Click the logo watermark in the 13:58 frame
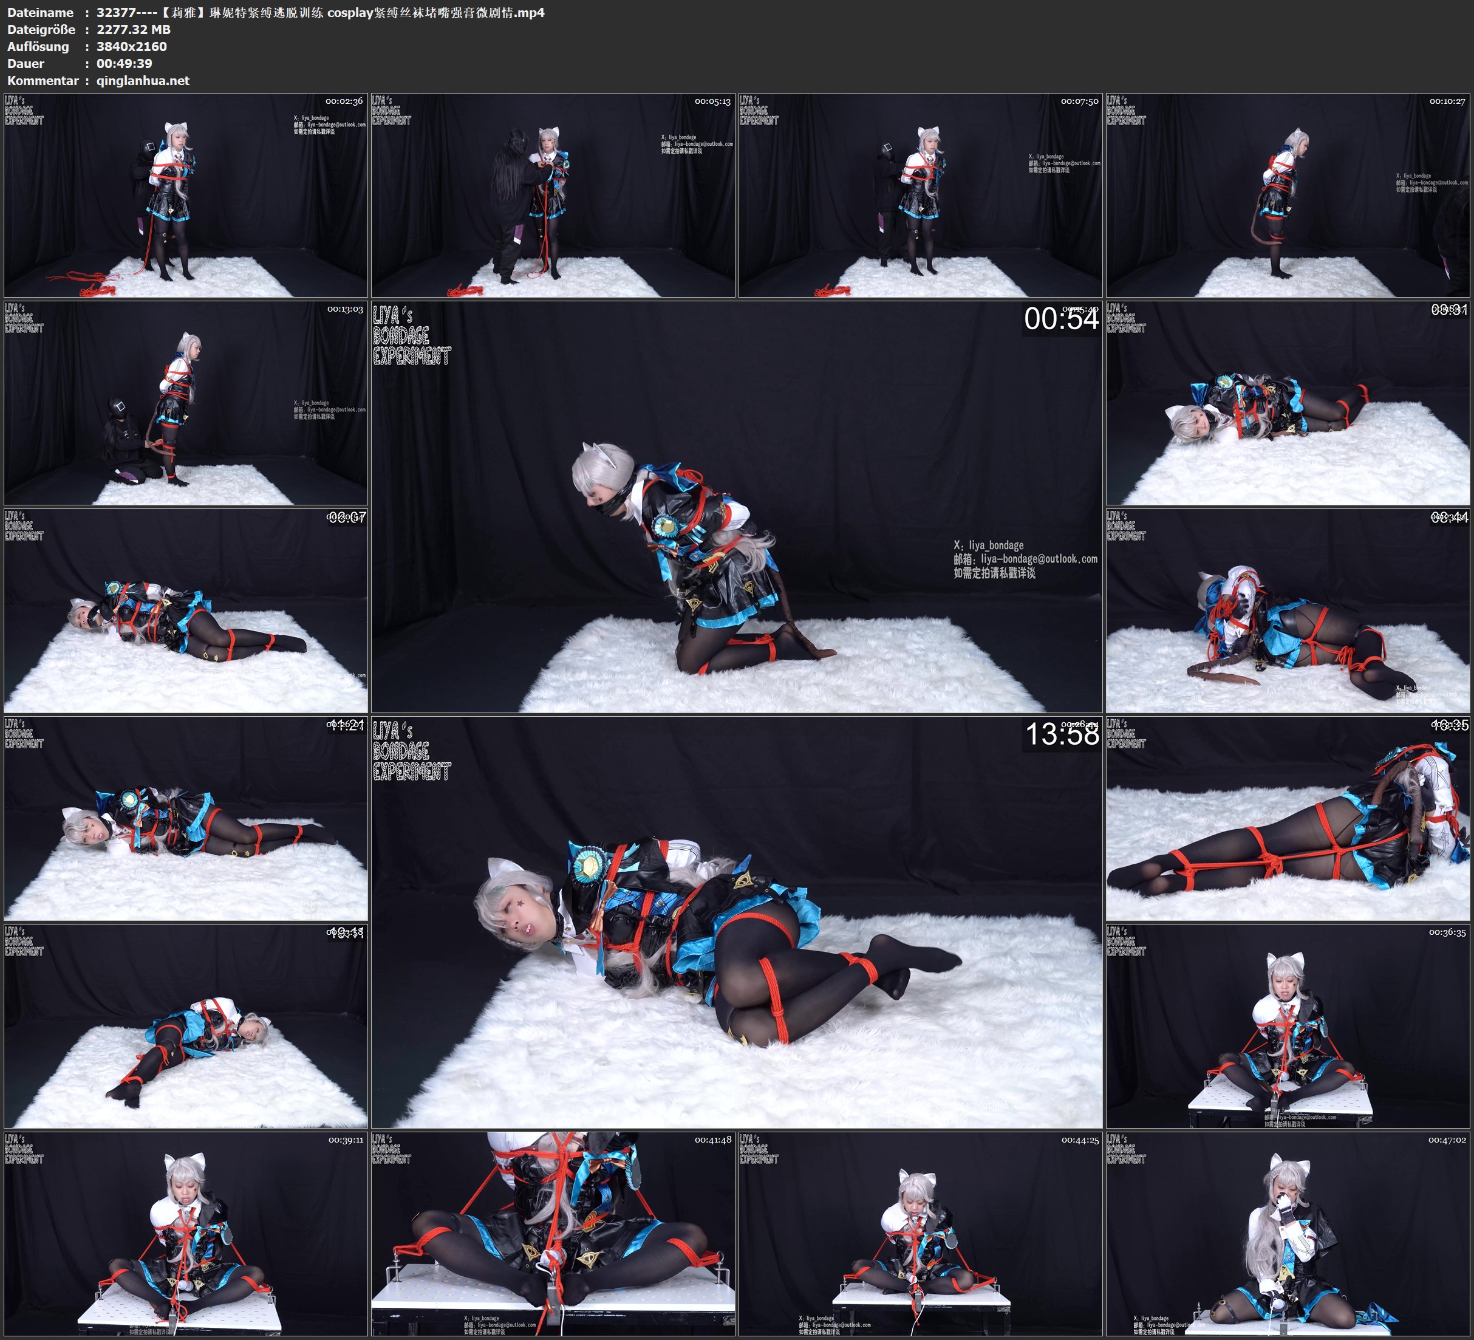1474x1340 pixels. pyautogui.click(x=411, y=750)
